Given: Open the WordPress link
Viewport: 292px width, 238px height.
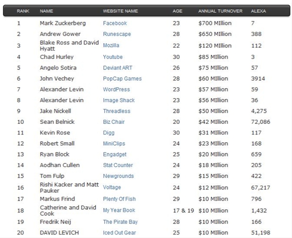Looking at the screenshot, I should tap(116, 89).
